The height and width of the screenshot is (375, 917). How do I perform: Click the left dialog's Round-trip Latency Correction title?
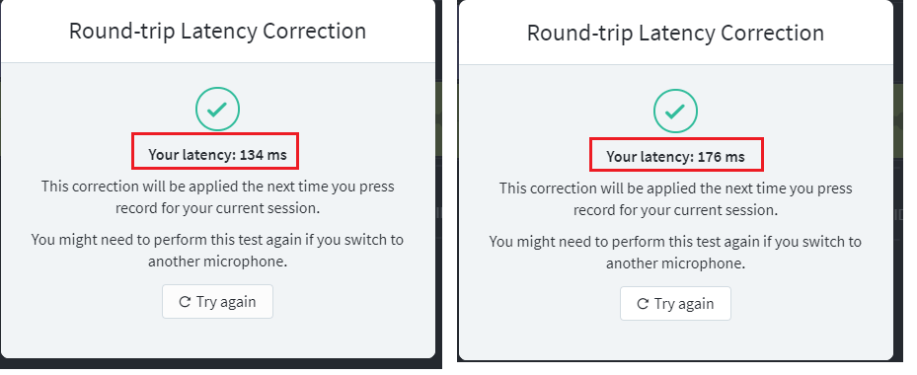pyautogui.click(x=217, y=31)
